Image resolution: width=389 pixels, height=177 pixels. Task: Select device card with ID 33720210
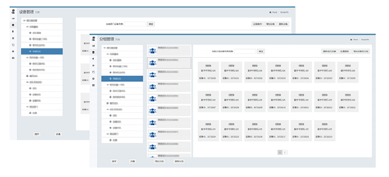click(278, 101)
